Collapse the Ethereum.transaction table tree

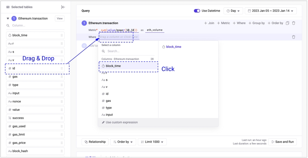point(8,19)
